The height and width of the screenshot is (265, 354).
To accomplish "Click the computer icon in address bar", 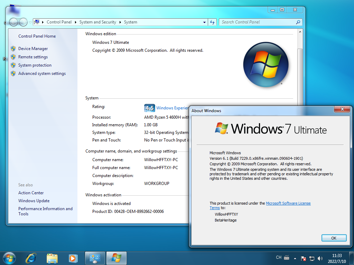I will coord(37,22).
